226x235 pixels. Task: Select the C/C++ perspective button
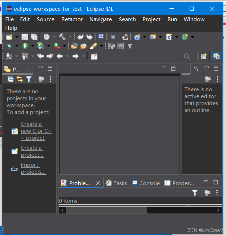(216, 56)
